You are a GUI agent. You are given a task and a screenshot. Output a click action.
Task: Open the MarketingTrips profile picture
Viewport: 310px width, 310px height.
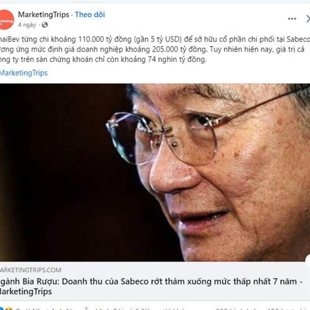pyautogui.click(x=6, y=20)
